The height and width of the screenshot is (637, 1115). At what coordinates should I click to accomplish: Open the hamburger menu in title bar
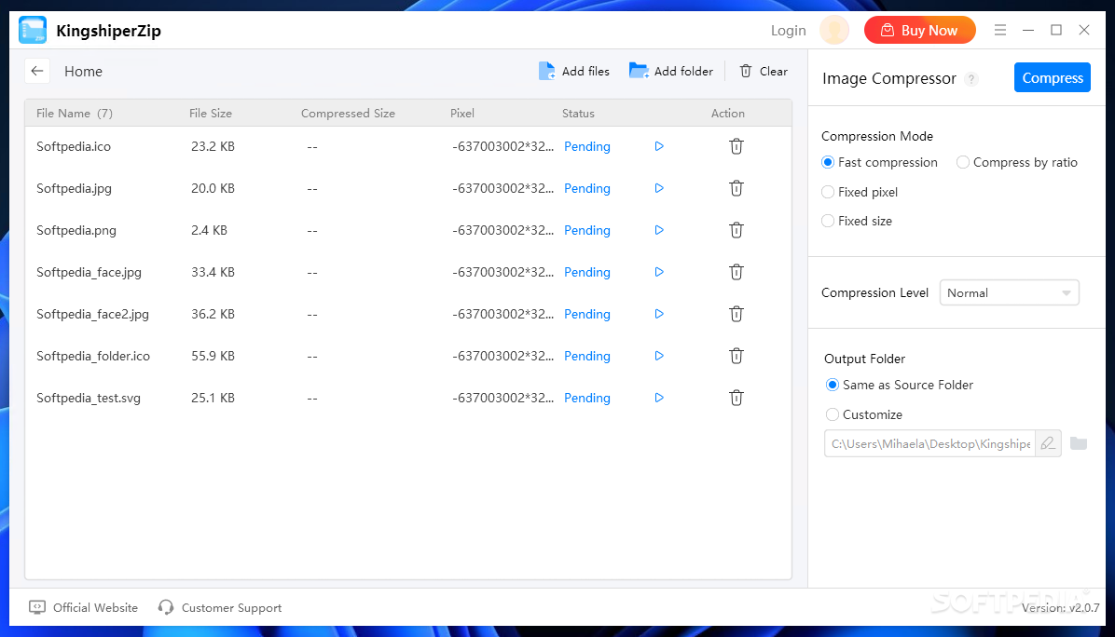click(x=999, y=30)
